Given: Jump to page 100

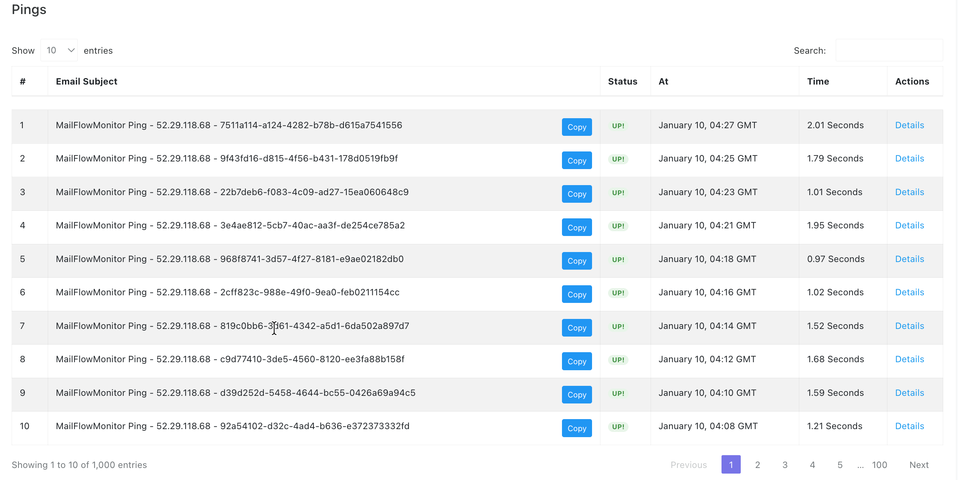Looking at the screenshot, I should tap(879, 465).
